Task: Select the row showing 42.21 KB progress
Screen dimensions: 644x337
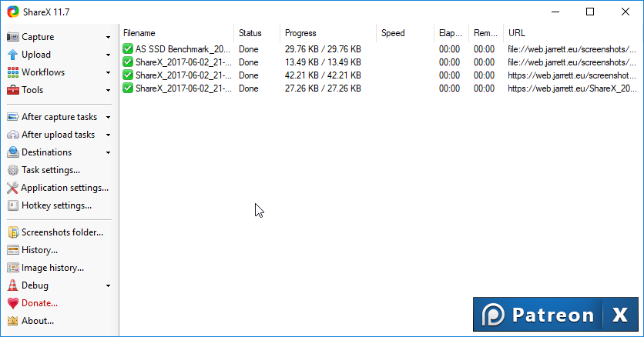Action: (x=380, y=75)
